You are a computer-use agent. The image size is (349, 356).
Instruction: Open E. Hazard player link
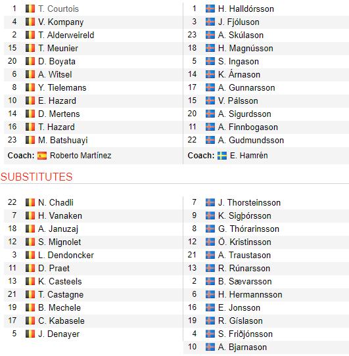[57, 100]
